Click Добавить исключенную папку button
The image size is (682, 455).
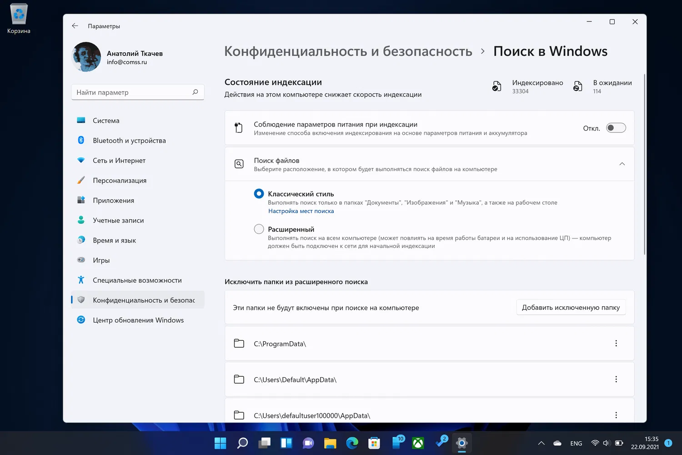[x=571, y=308]
